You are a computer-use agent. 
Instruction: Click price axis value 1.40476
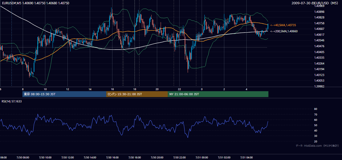click(319, 46)
